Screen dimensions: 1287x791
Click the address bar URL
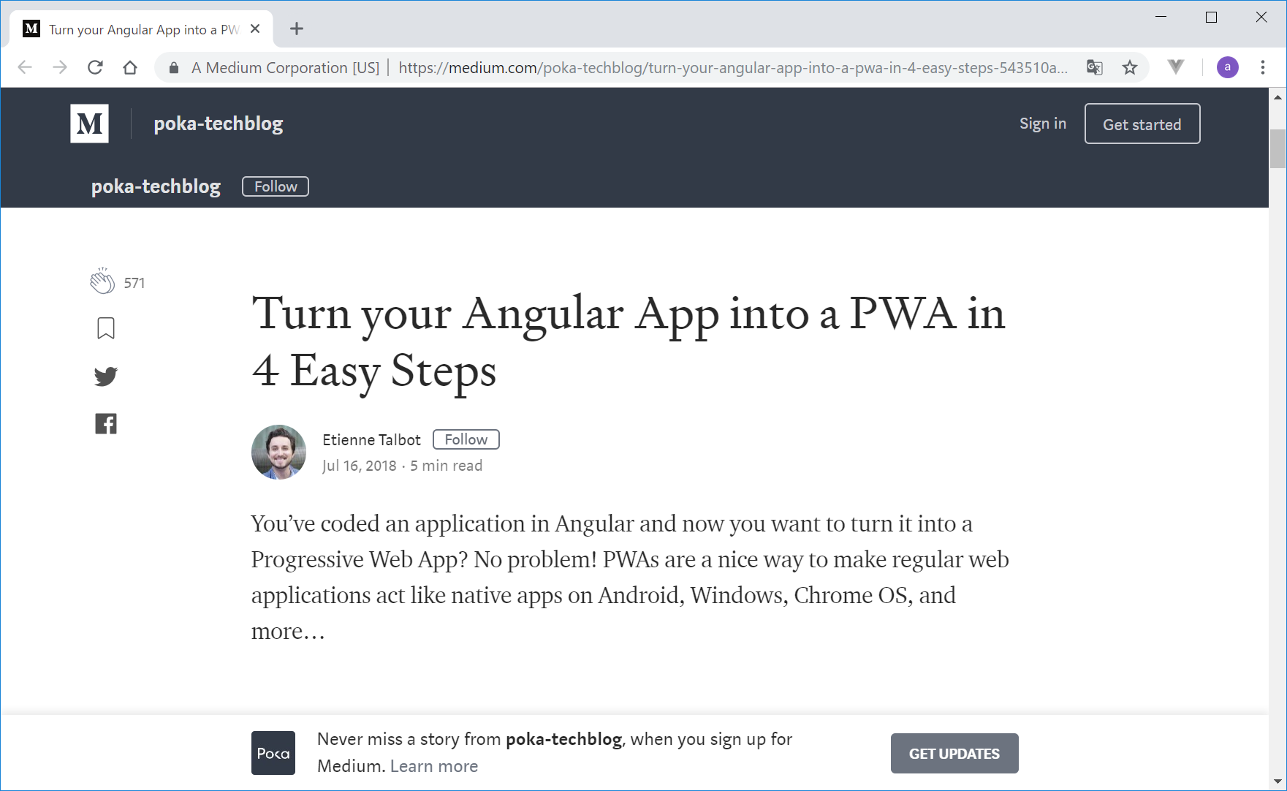(x=733, y=68)
